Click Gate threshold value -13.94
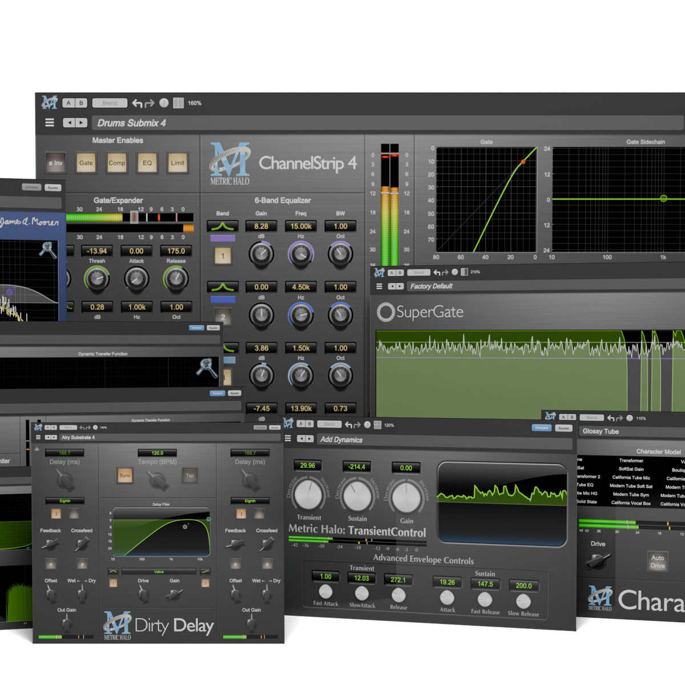 96,251
